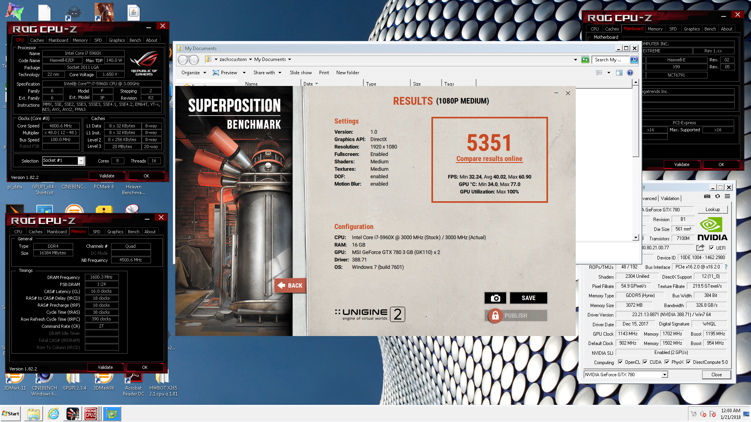Click the GPU-Z BIOS export share icon
751x422 pixels.
point(700,248)
